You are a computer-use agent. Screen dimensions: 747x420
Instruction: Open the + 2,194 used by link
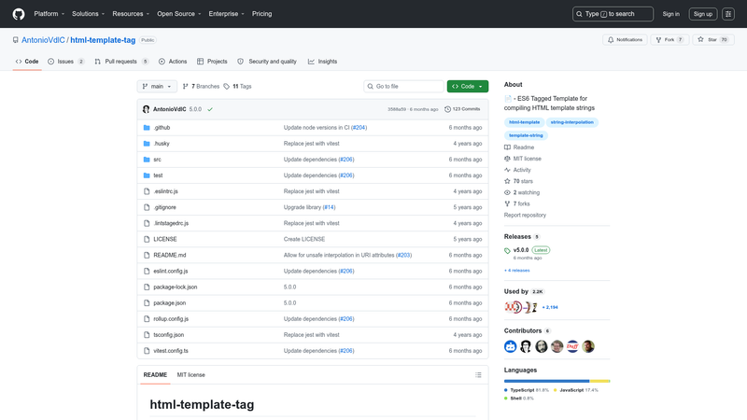tap(550, 307)
